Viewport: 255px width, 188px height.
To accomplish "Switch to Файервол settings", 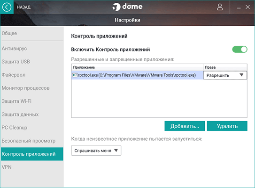I will pyautogui.click(x=14, y=75).
